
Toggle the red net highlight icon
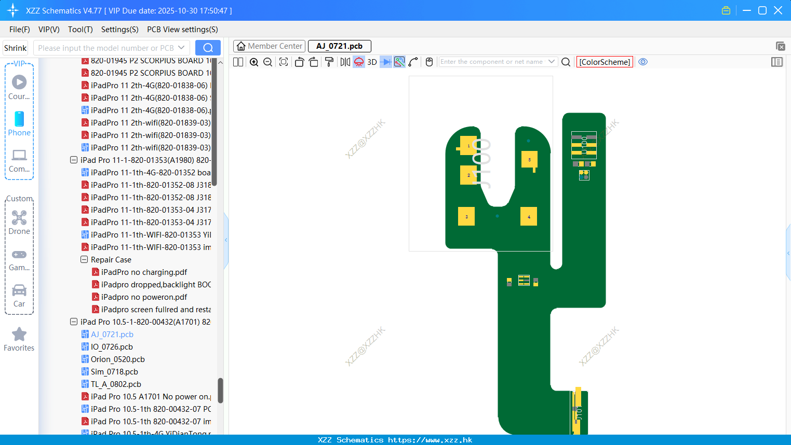[x=359, y=62]
